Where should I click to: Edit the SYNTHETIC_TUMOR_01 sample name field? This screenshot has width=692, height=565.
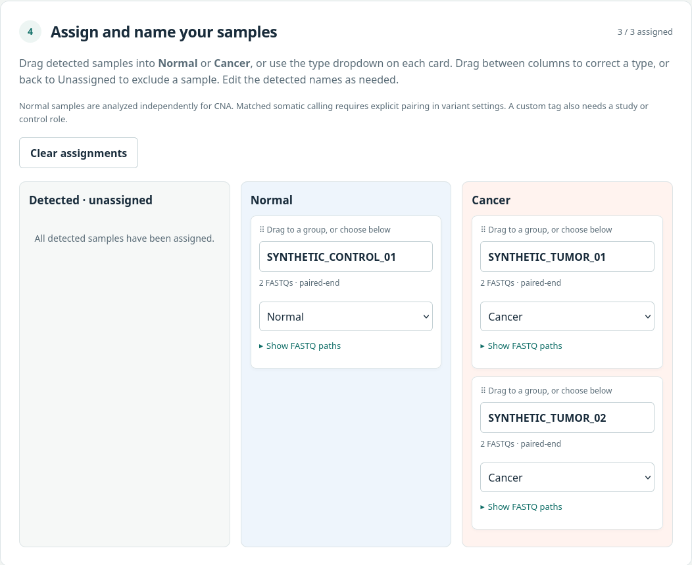pyautogui.click(x=567, y=256)
